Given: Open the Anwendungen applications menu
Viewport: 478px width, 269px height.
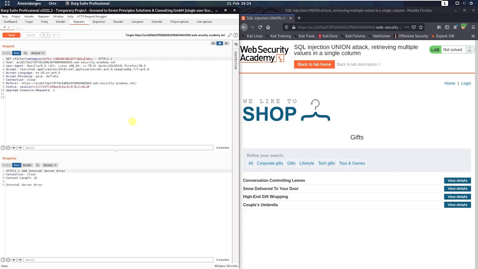Looking at the screenshot, I should click(29, 3).
